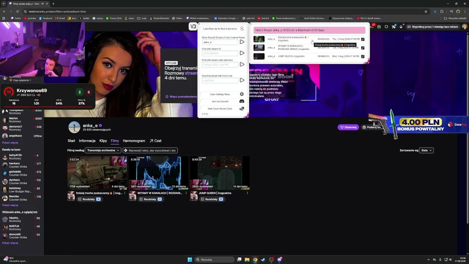Open JUMP QUEEN video thumbnail 8:49:38
The image size is (469, 264).
(x=220, y=173)
